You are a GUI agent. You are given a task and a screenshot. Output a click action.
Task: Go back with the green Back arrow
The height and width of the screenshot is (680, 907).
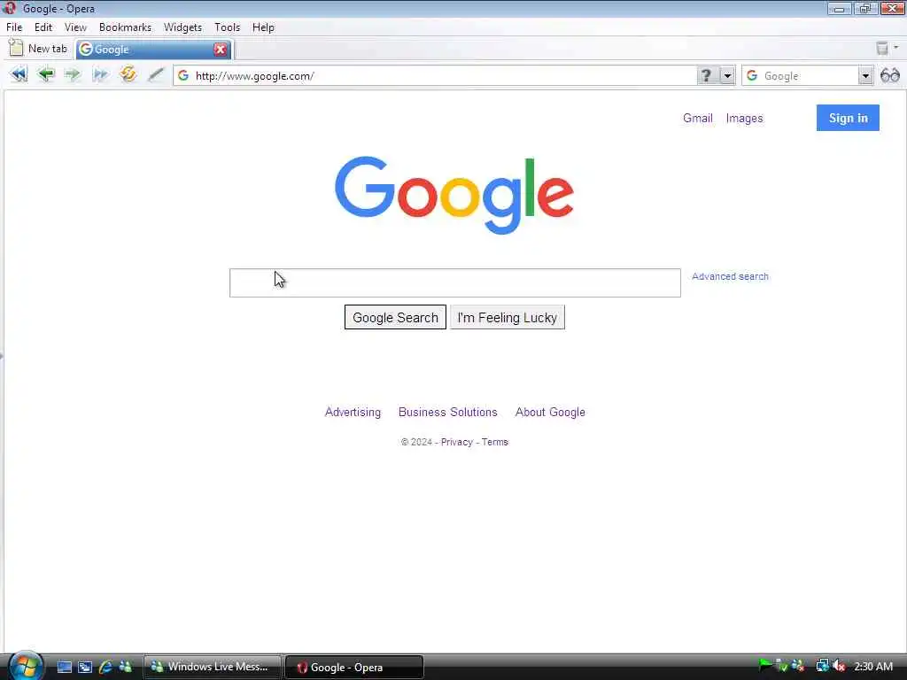coord(46,74)
